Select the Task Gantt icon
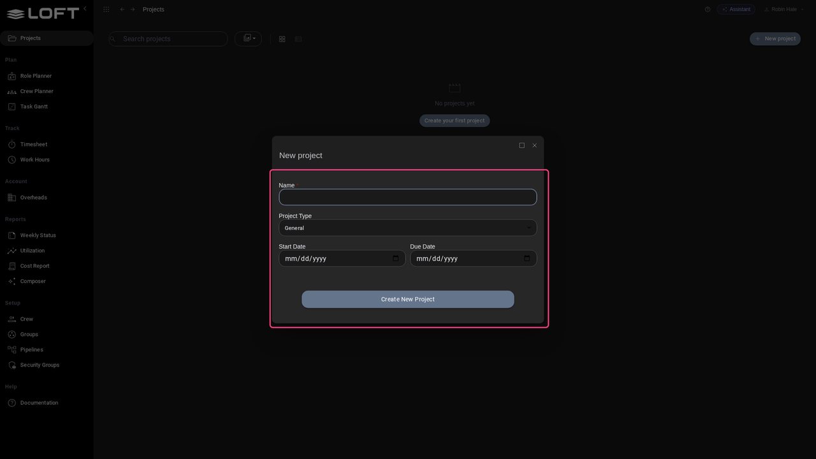Viewport: 816px width, 459px height. tap(11, 106)
